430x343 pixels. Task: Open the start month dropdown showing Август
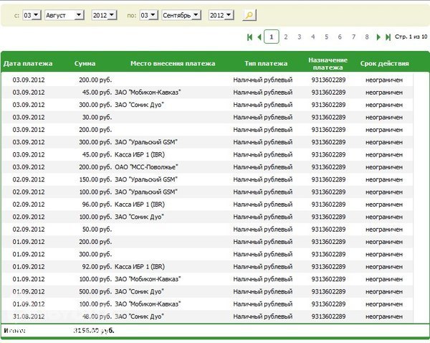point(64,15)
